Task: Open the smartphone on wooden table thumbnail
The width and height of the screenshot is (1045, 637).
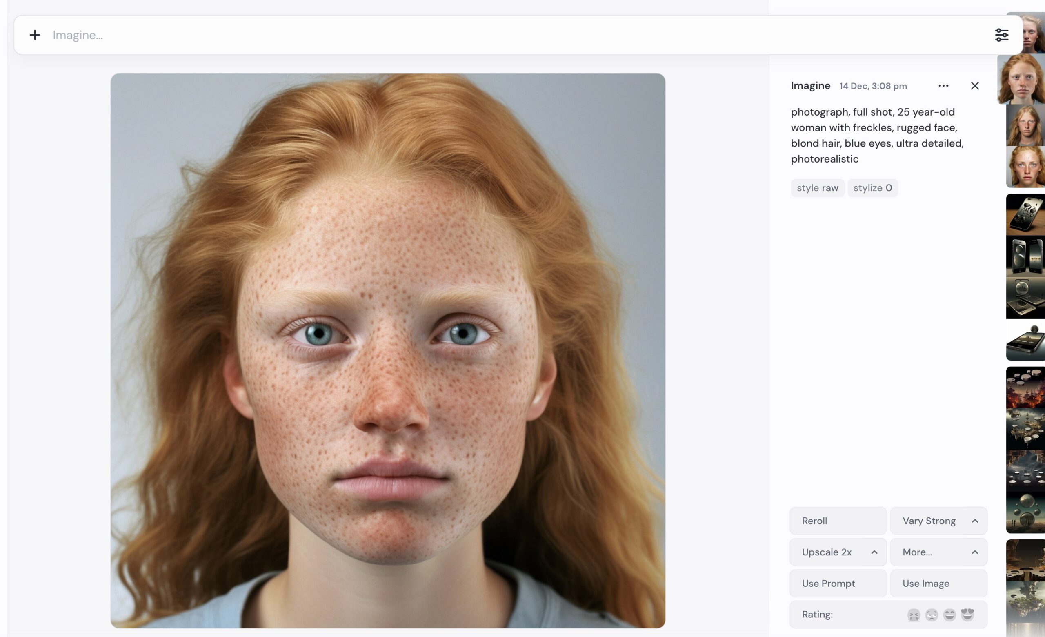Action: (x=1025, y=215)
